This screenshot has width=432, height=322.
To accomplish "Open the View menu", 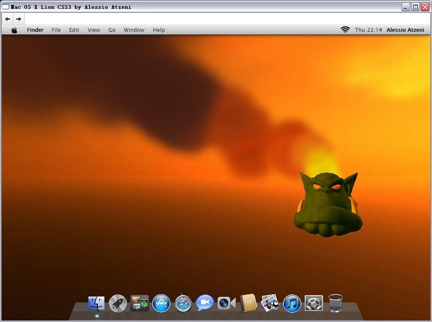I will point(93,30).
